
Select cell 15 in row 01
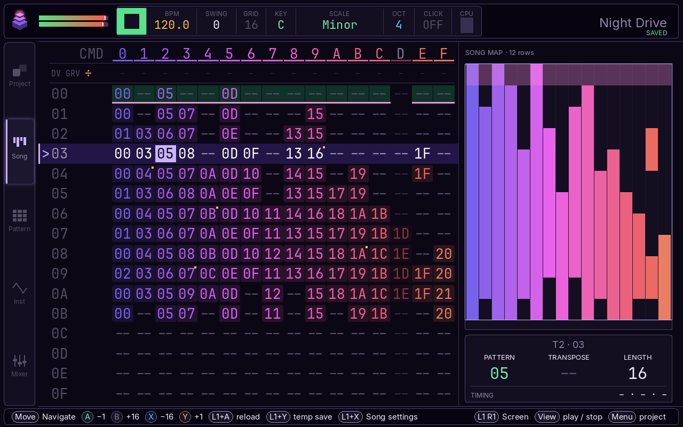(315, 114)
